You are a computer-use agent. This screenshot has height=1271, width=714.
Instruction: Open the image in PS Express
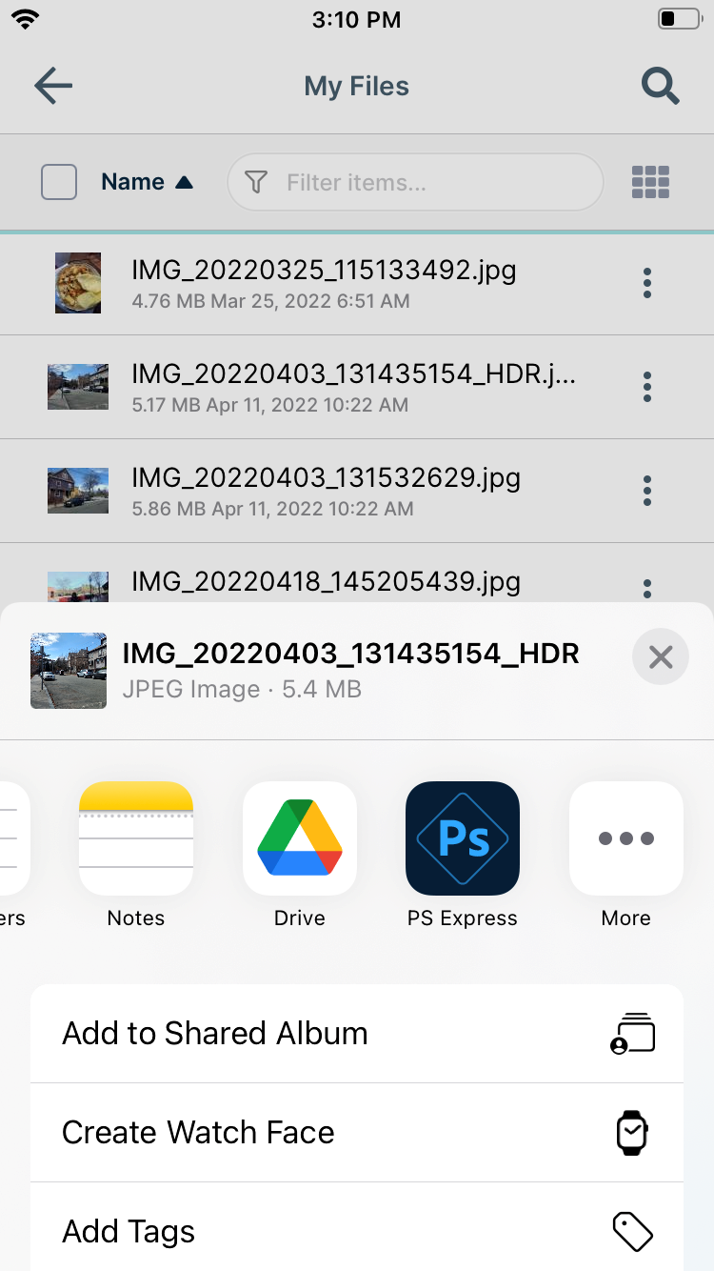[463, 838]
